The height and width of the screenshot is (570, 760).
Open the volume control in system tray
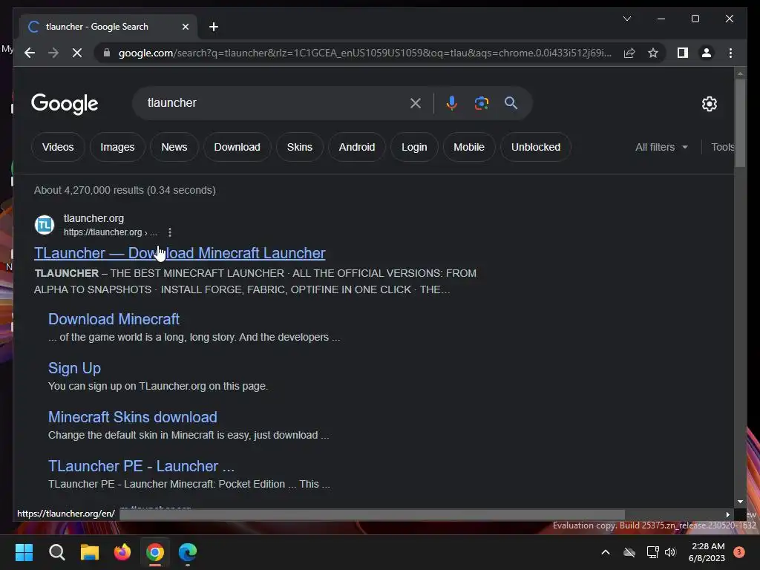coord(670,552)
